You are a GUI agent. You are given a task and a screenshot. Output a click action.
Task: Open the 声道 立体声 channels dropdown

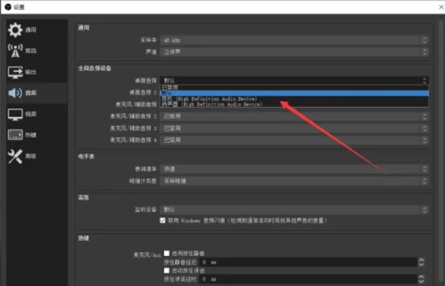coord(294,52)
